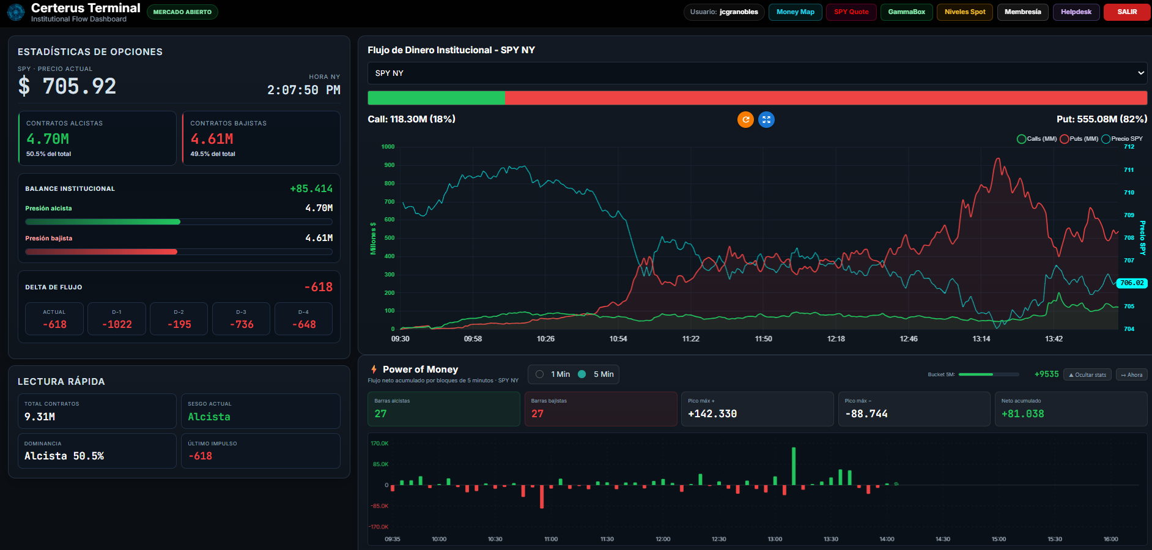Image resolution: width=1152 pixels, height=550 pixels.
Task: Open the SPY NY dropdown selector
Action: [758, 73]
